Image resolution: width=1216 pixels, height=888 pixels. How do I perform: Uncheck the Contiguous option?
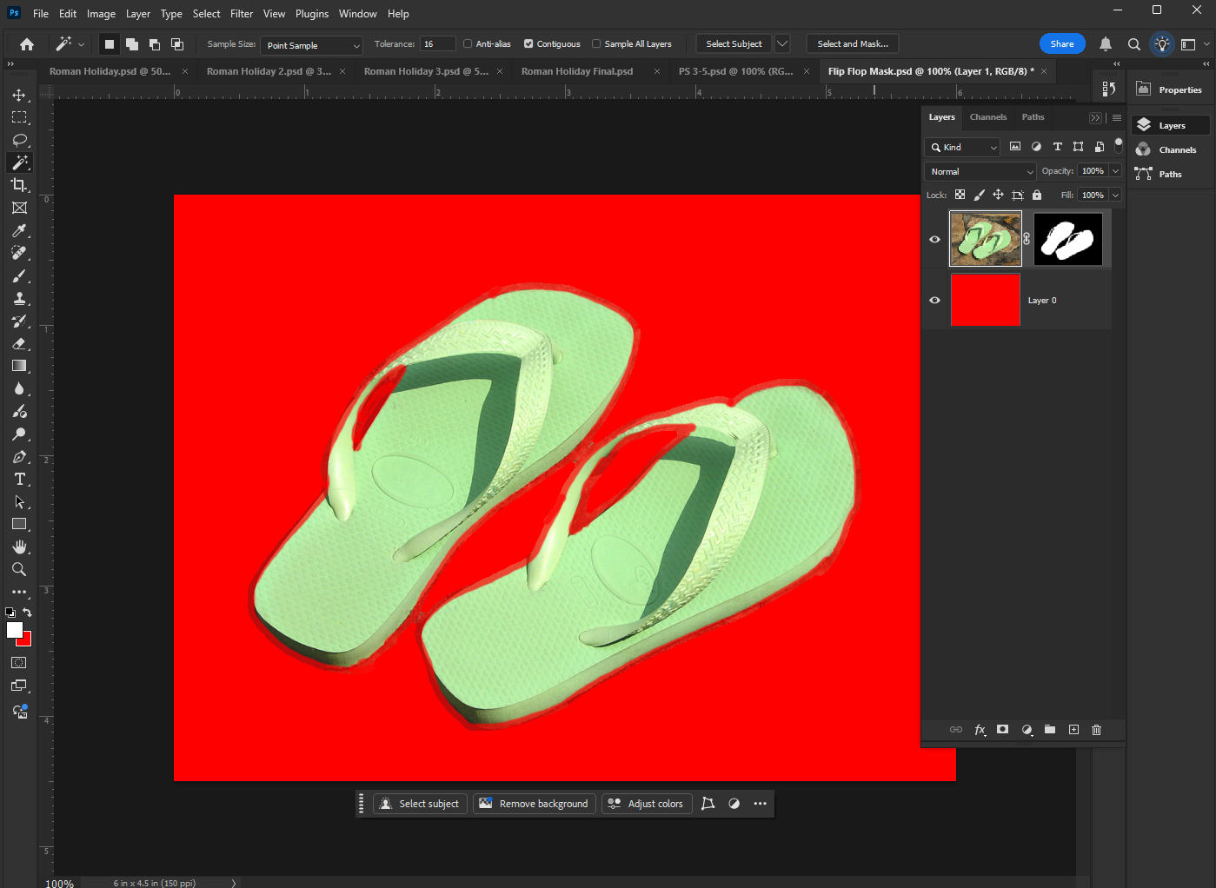(x=528, y=44)
